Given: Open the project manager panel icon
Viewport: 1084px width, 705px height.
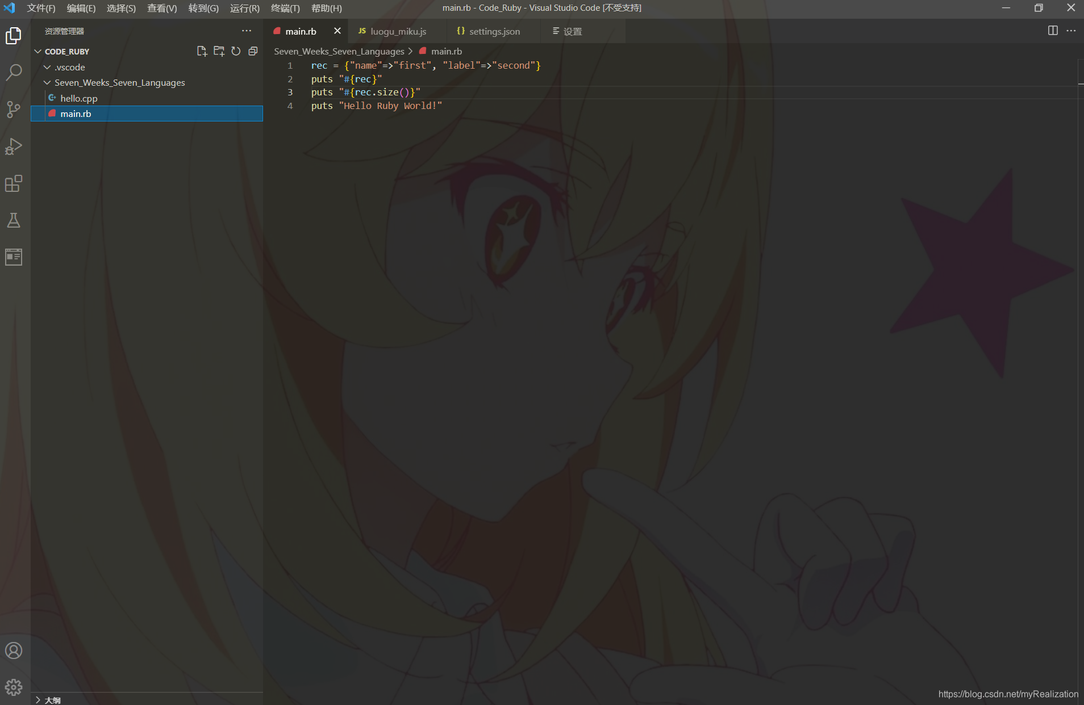Looking at the screenshot, I should [14, 257].
